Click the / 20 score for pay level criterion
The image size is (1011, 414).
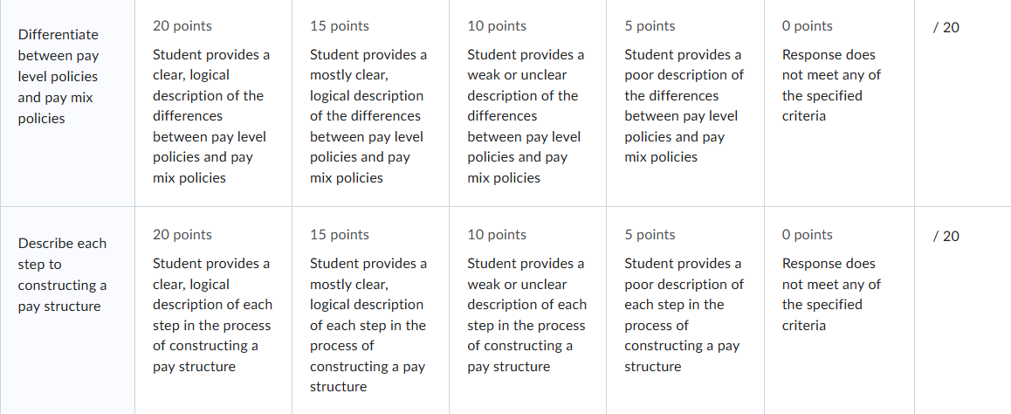[946, 28]
